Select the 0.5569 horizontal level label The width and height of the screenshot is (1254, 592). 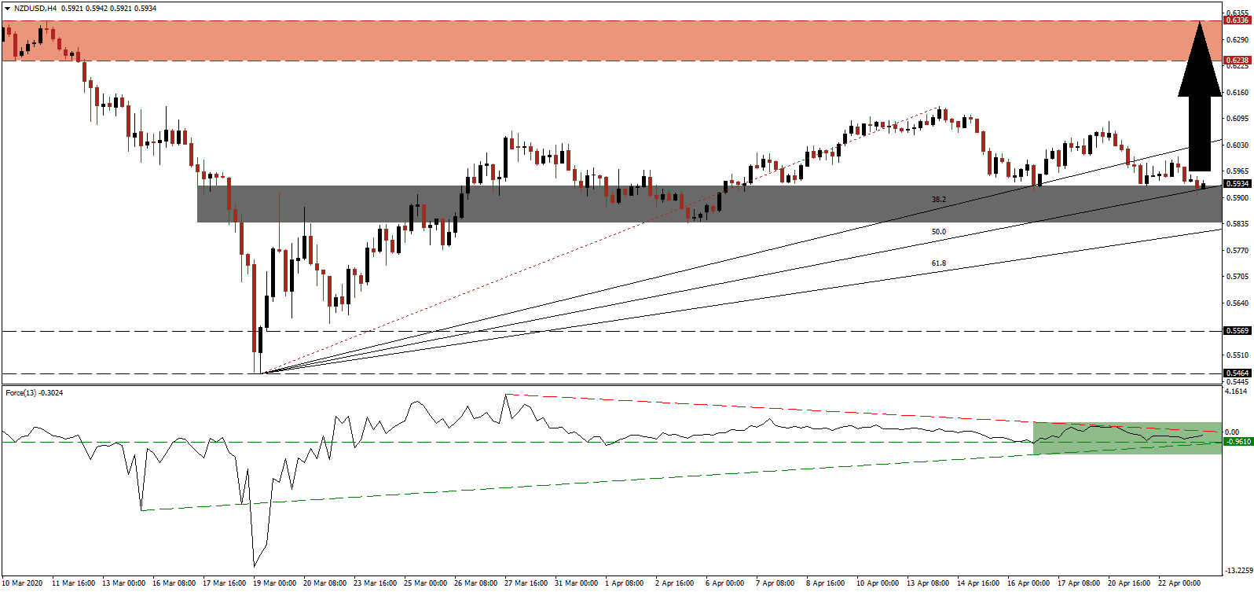point(1237,331)
